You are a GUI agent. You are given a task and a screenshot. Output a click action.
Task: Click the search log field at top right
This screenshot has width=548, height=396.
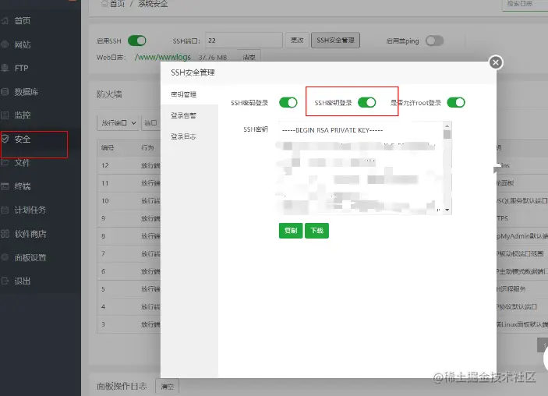[x=525, y=4]
